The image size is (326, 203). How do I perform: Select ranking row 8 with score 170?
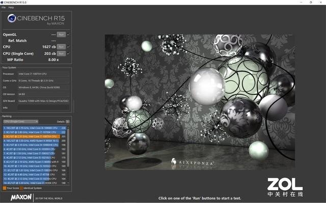[35, 158]
